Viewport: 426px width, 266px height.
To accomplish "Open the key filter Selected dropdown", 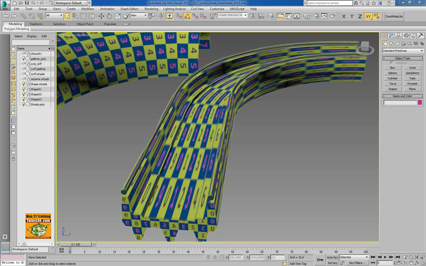I will (x=354, y=257).
